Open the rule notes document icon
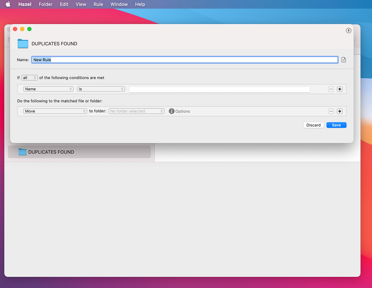This screenshot has width=372, height=288. (344, 60)
